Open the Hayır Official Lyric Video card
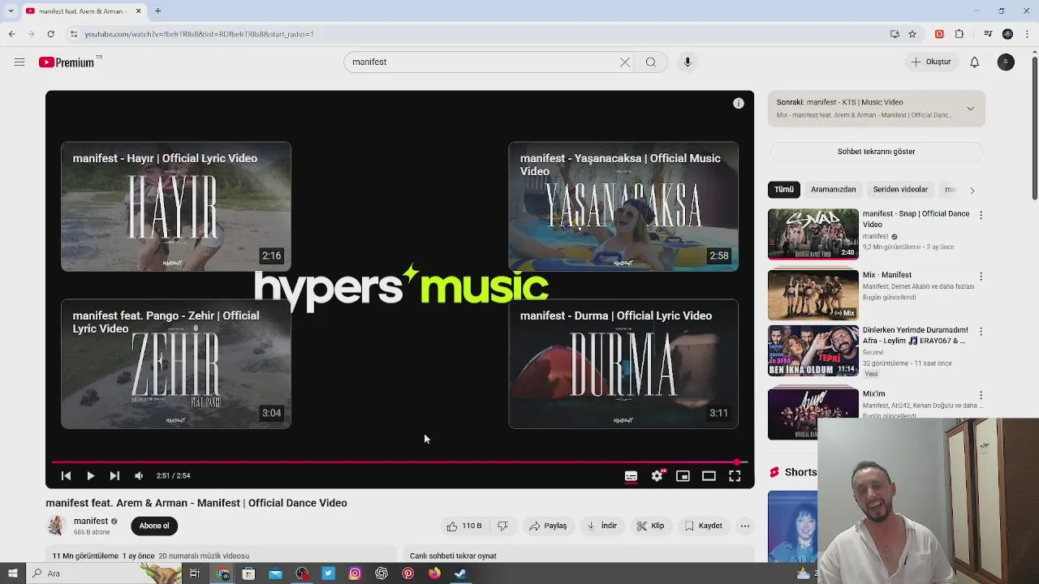The height and width of the screenshot is (584, 1039). 176,206
